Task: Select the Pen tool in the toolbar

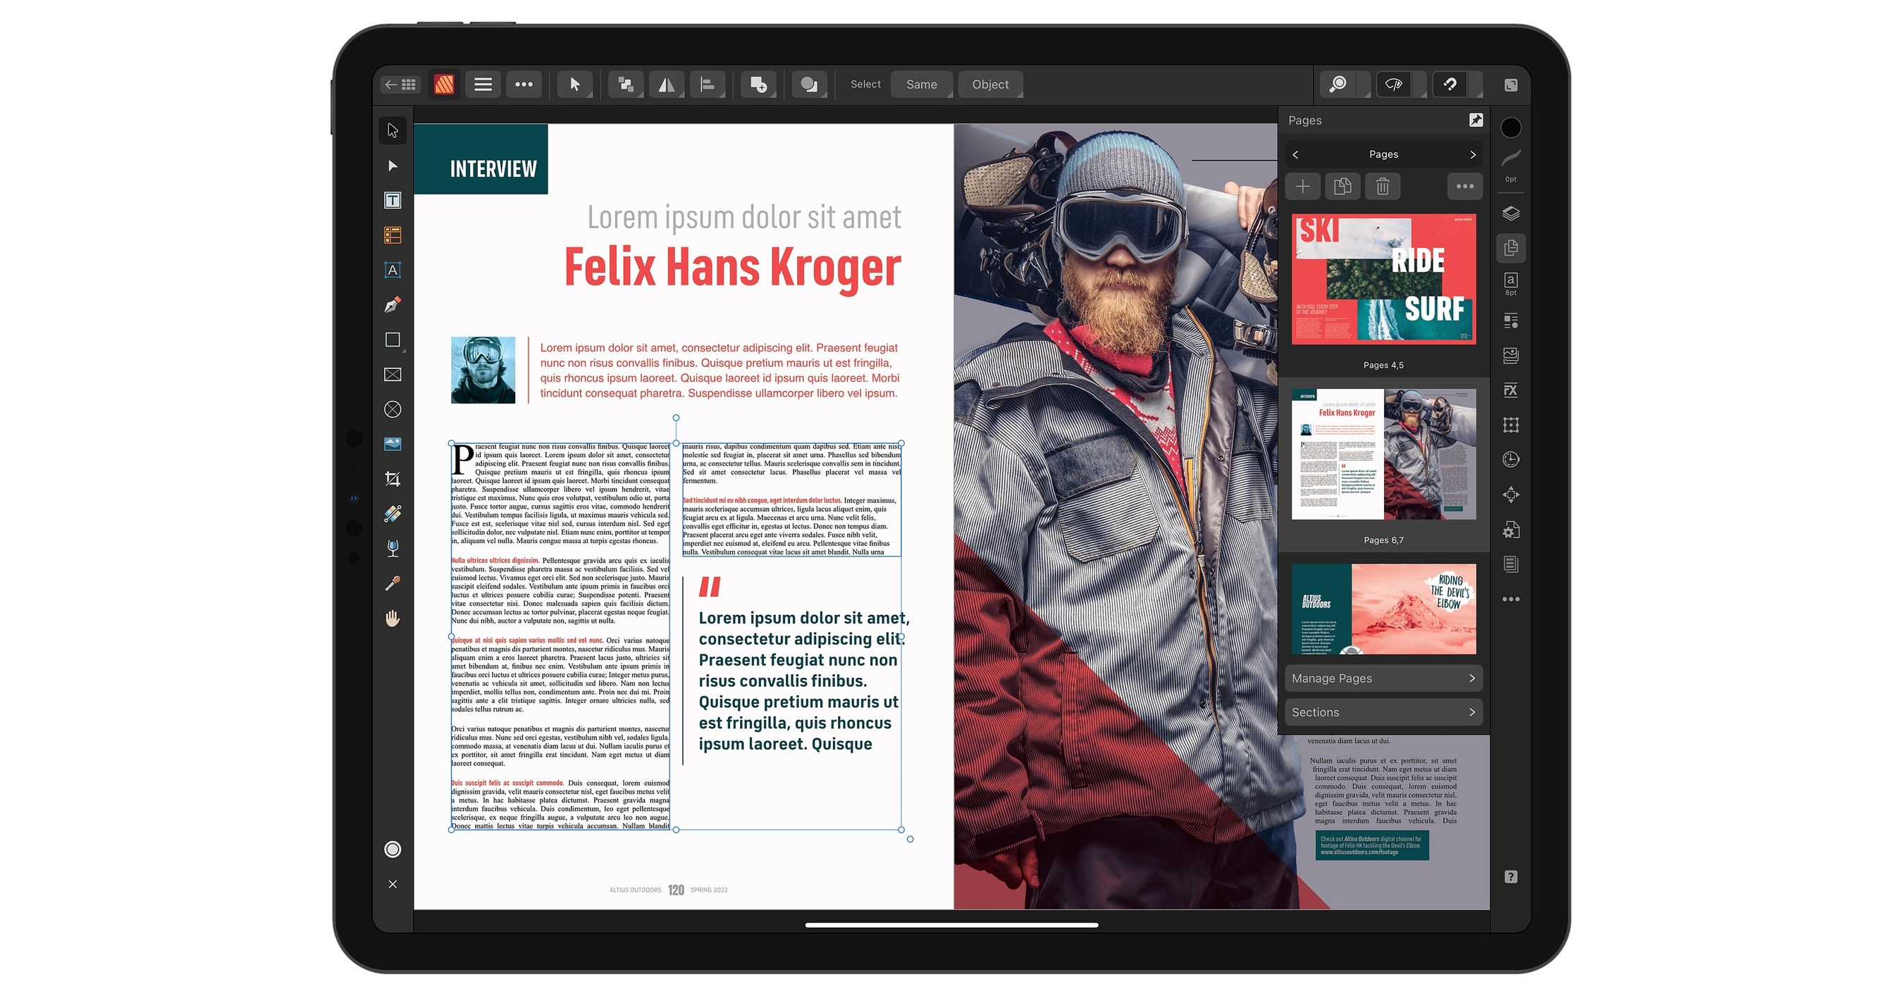Action: (x=393, y=304)
